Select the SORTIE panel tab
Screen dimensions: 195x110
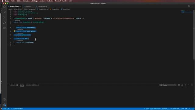pyautogui.click(x=22, y=85)
